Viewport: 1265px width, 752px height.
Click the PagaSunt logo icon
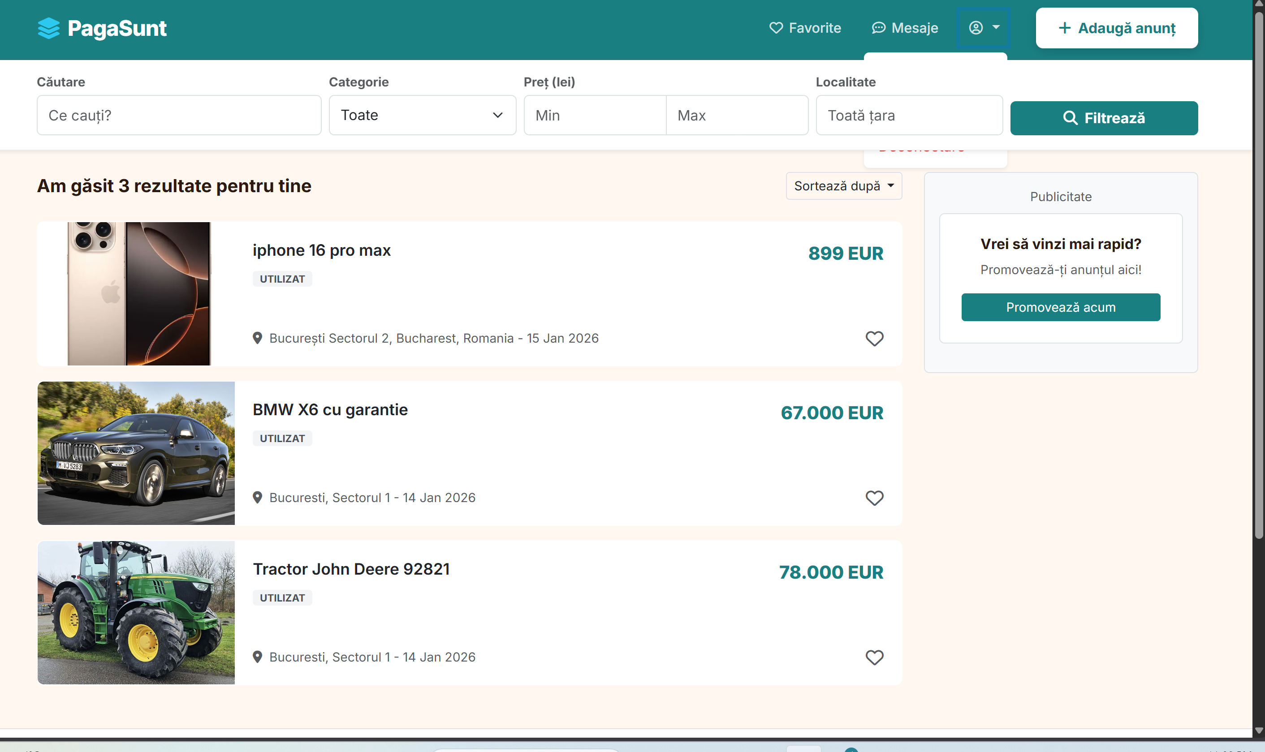coord(49,28)
